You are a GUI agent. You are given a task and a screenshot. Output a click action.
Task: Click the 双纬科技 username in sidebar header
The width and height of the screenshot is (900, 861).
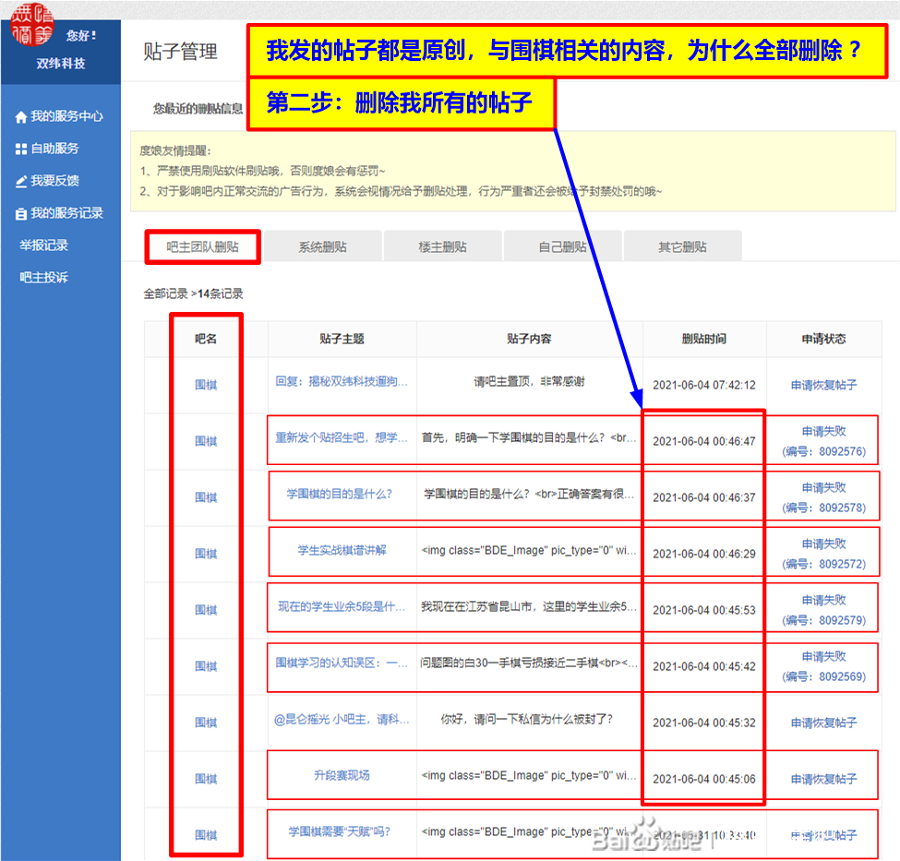click(x=61, y=64)
